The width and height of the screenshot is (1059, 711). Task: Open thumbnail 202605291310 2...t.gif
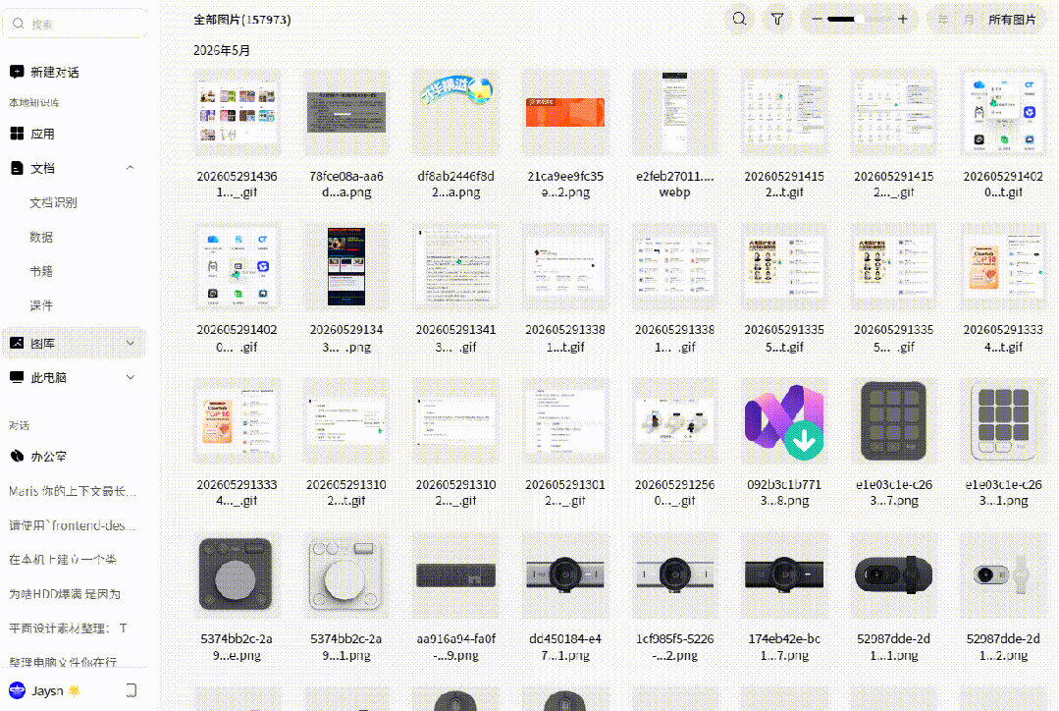coord(346,420)
